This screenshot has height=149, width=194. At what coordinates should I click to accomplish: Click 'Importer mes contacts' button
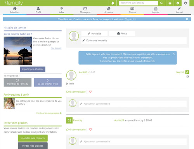pyautogui.click(x=33, y=138)
